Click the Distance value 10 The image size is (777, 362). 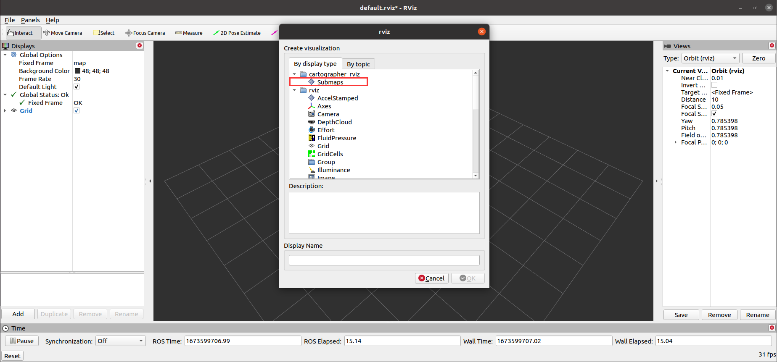(x=715, y=99)
